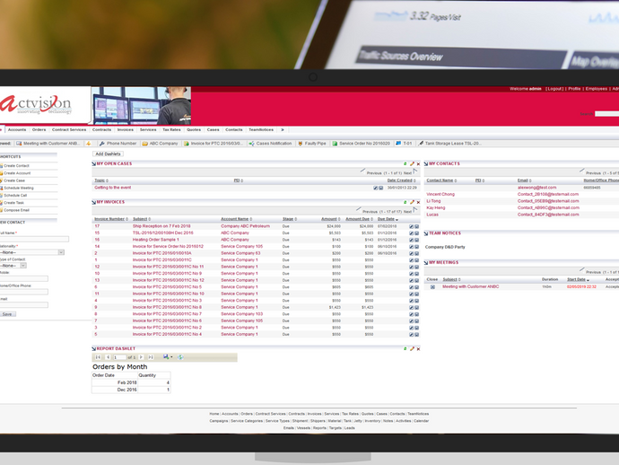Go to previous page in report toolbar
619x465 pixels.
point(108,357)
